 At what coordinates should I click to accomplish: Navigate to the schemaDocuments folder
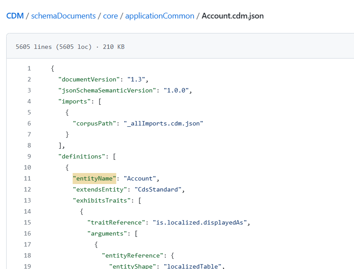tap(63, 15)
